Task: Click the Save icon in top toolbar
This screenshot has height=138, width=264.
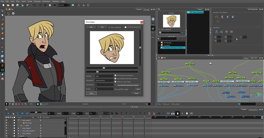Action: (13, 5)
